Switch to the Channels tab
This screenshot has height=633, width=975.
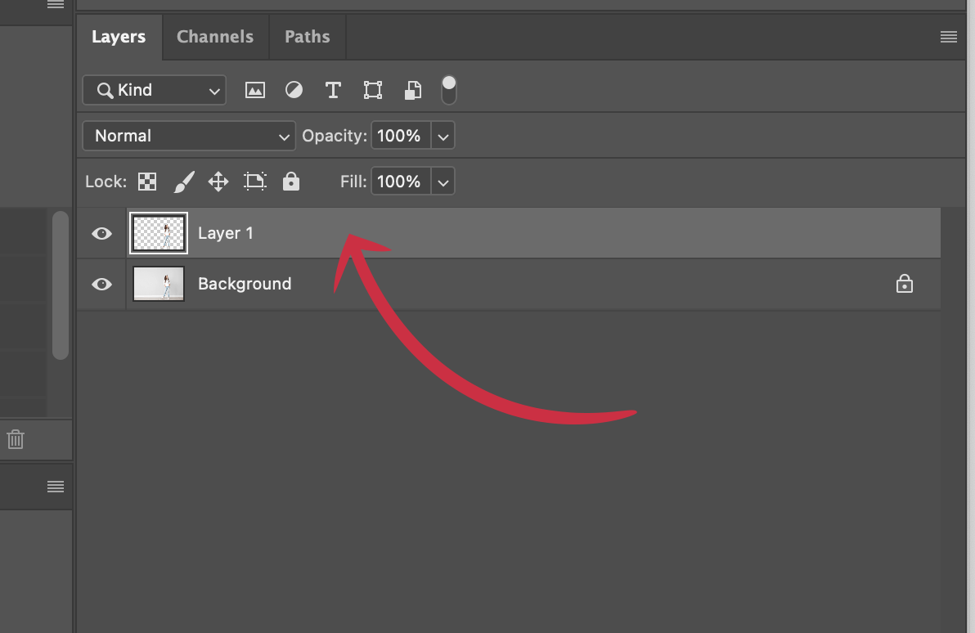point(215,37)
